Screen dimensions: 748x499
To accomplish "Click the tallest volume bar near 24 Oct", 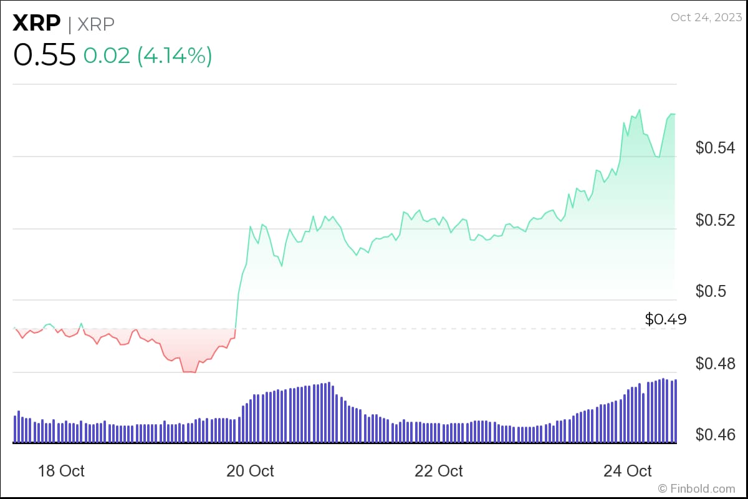I will (x=664, y=410).
